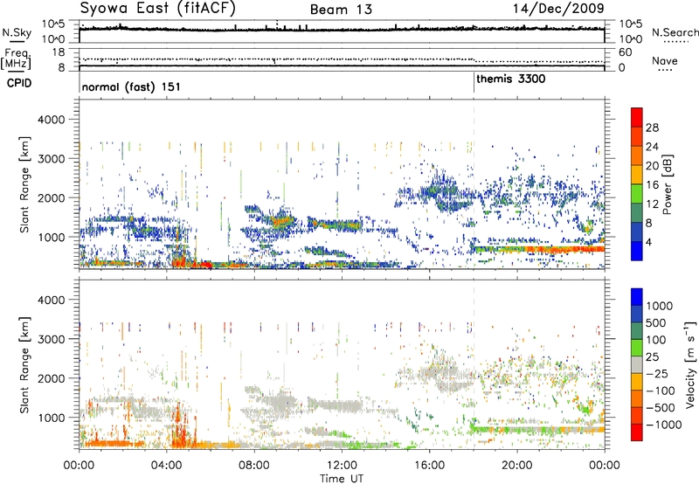Viewport: 699px width, 484px height.
Task: Click the "28" tick on Power scale
Action: pos(652,128)
